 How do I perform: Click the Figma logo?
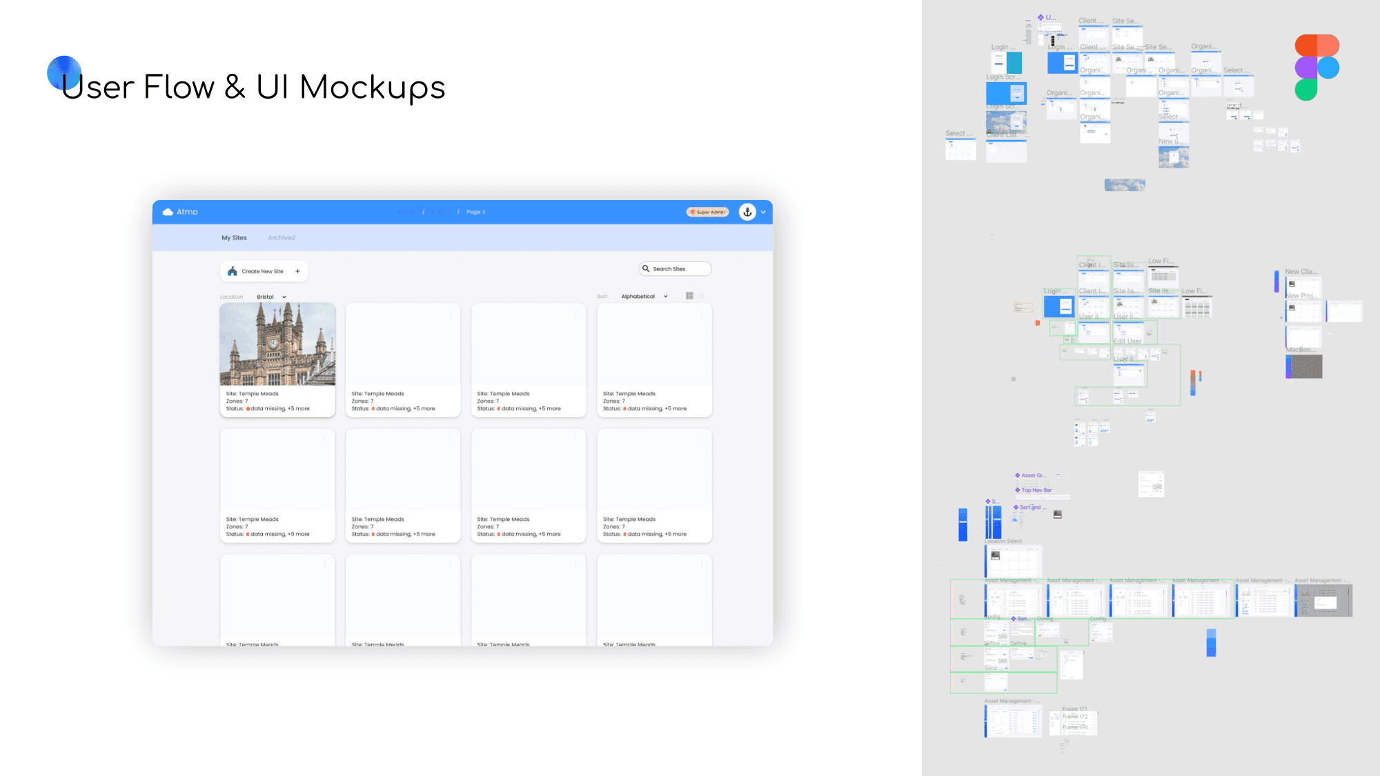click(x=1317, y=68)
